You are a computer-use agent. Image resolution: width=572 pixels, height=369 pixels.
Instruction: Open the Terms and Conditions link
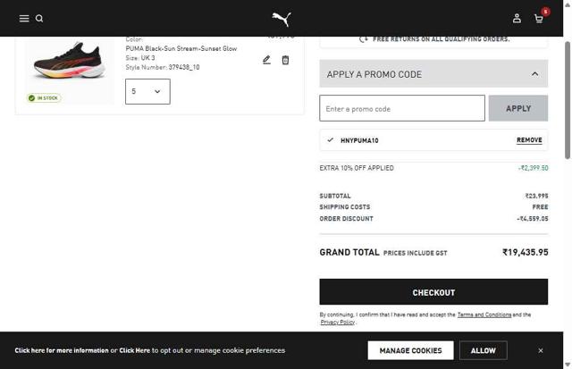[x=484, y=314]
